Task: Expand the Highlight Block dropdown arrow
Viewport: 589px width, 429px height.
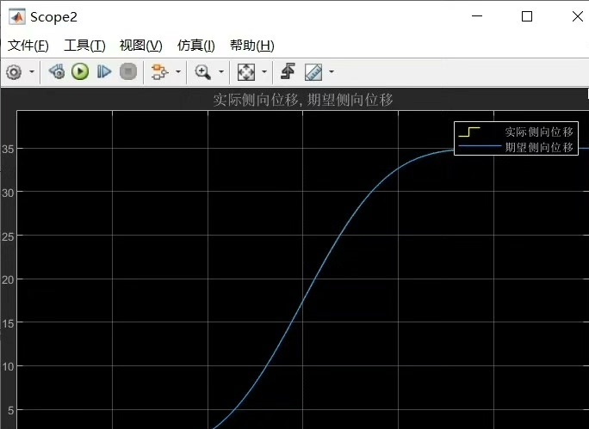Action: tap(178, 71)
